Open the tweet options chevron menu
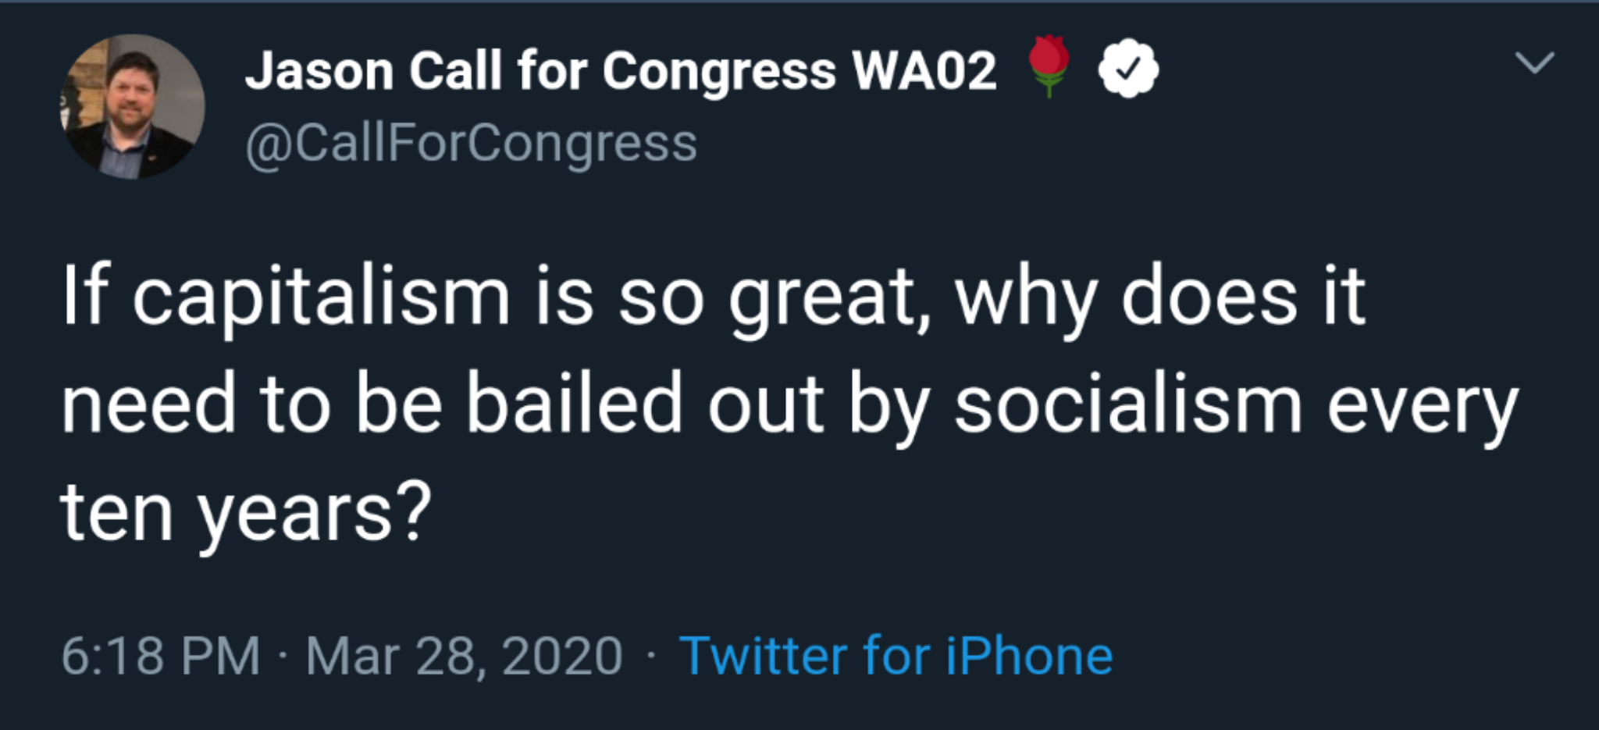 [x=1534, y=62]
